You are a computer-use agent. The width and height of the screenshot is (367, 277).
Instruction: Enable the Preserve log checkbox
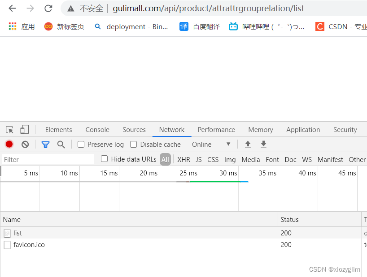tap(81, 144)
